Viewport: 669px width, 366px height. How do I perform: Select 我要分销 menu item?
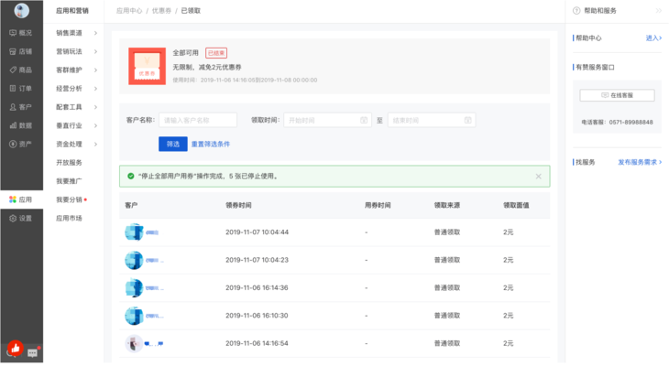(69, 199)
